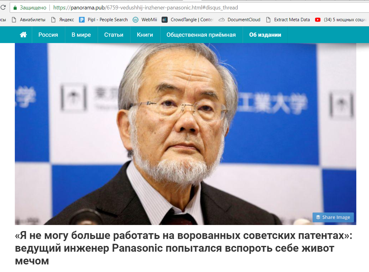Image resolution: width=369 pixels, height=272 pixels.
Task: Click the home icon in navigation bar
Action: pyautogui.click(x=23, y=35)
